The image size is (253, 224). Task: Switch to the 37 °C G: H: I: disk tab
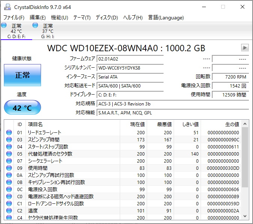coord(48,31)
